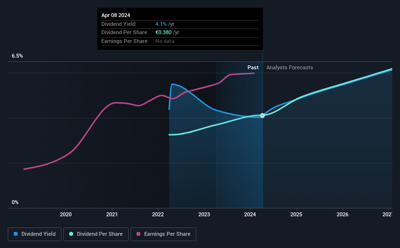Click the €0.380 dividend per share value
This screenshot has width=400, height=248.
pos(164,33)
